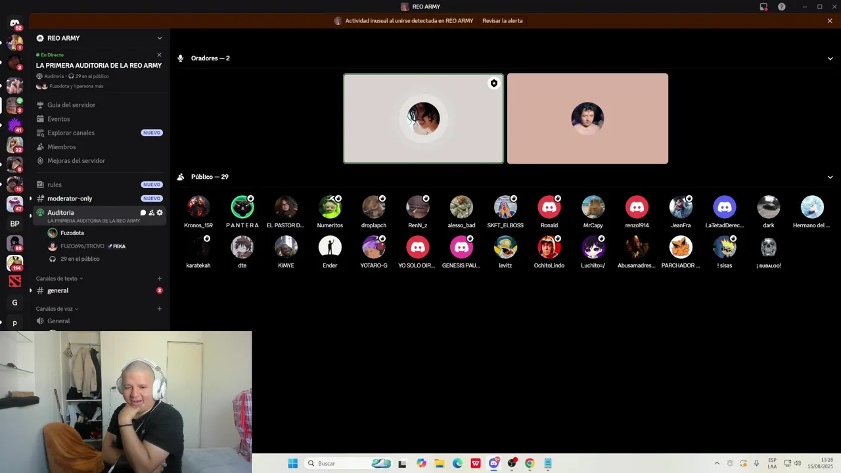Open Google Chrome from taskbar
Viewport: 841px width, 473px height.
click(530, 463)
